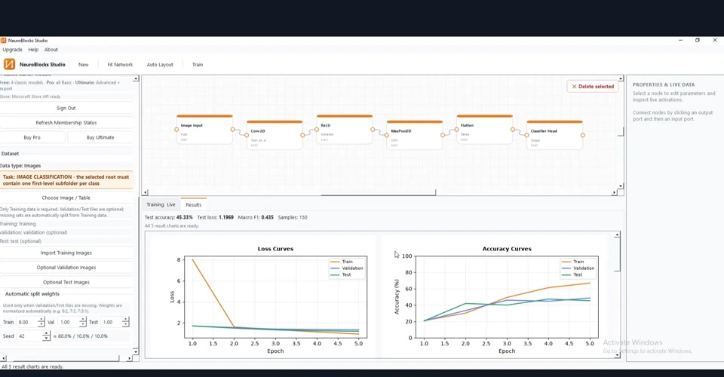Screen dimensions: 724x377
Task: Click the Conv2D node's input port
Action: pos(247,135)
